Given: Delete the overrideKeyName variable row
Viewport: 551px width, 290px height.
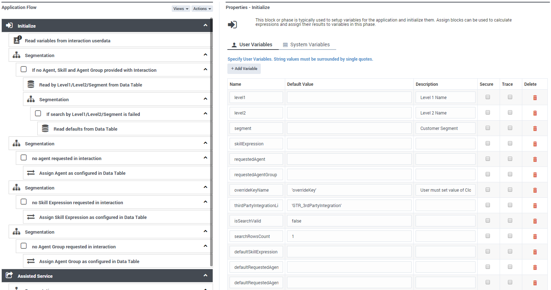Looking at the screenshot, I should [x=535, y=190].
